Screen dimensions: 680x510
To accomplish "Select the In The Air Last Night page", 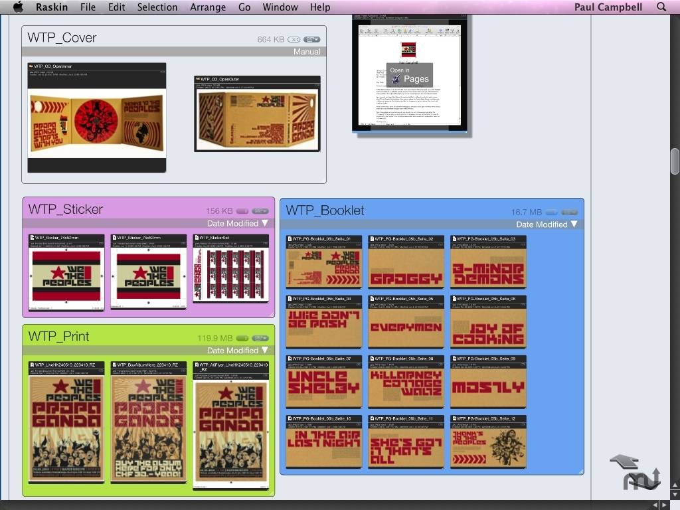I will (324, 442).
